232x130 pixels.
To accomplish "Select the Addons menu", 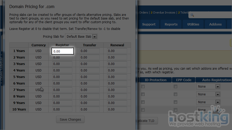I will [x=216, y=24].
